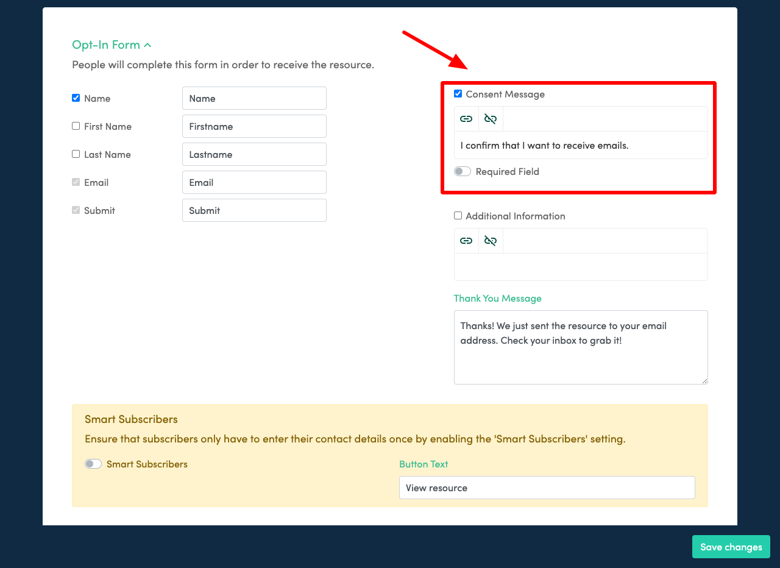The height and width of the screenshot is (568, 780).
Task: Turn on the Smart Subscribers toggle
Action: click(93, 463)
